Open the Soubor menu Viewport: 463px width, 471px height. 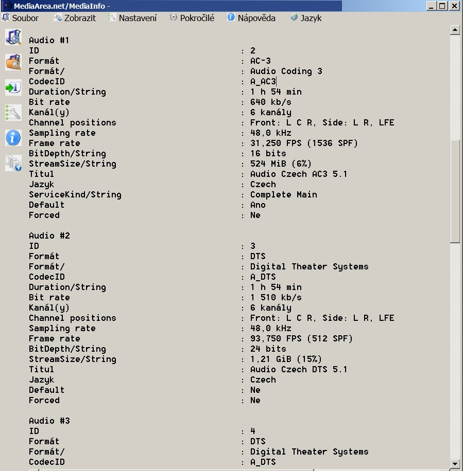tap(21, 18)
